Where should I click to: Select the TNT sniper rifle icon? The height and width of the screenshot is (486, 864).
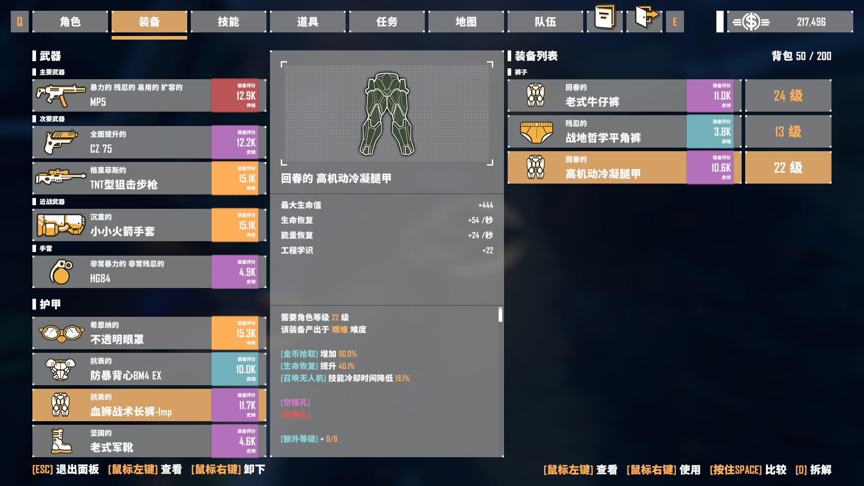click(60, 177)
